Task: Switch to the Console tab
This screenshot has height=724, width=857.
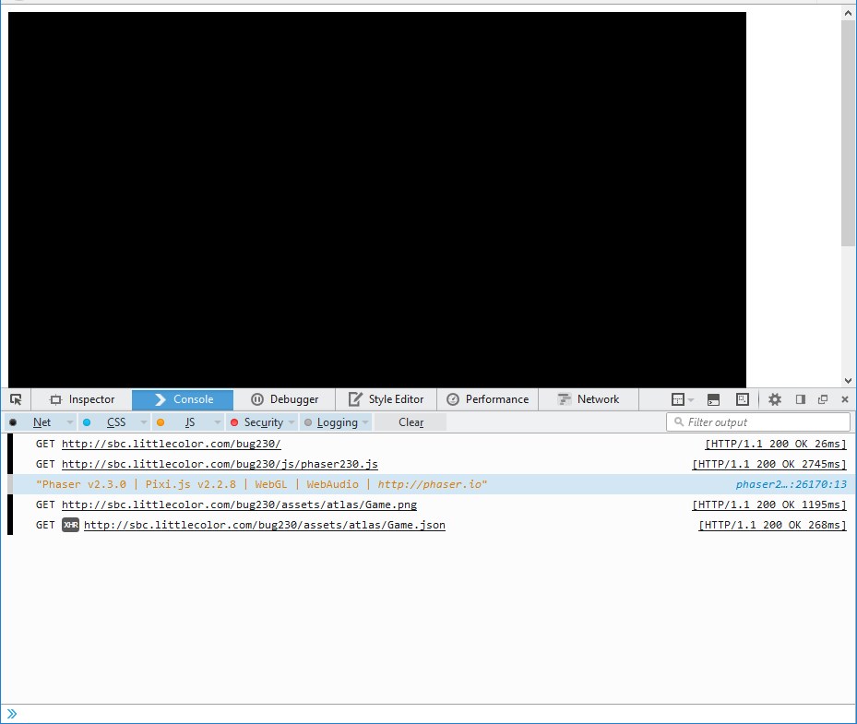Action: coord(183,399)
